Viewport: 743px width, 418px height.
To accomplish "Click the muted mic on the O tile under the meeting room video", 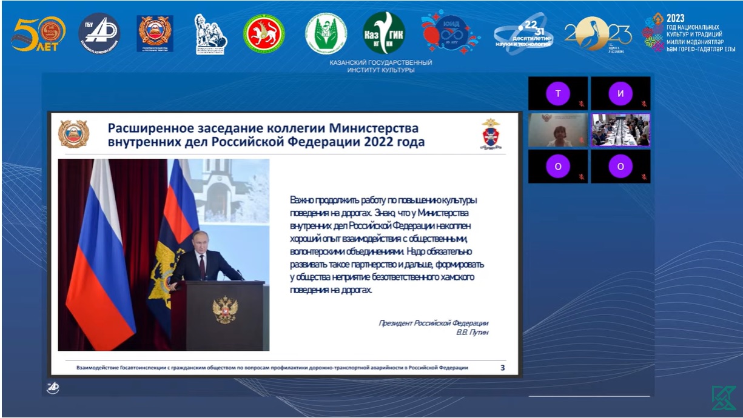I will pyautogui.click(x=643, y=177).
